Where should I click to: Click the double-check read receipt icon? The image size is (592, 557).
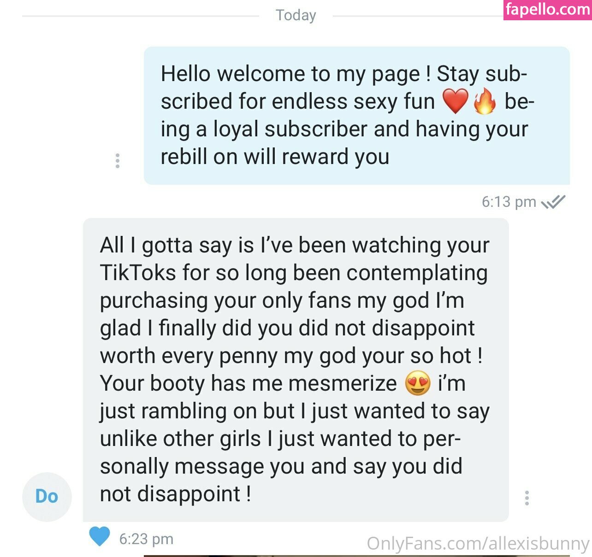click(553, 202)
